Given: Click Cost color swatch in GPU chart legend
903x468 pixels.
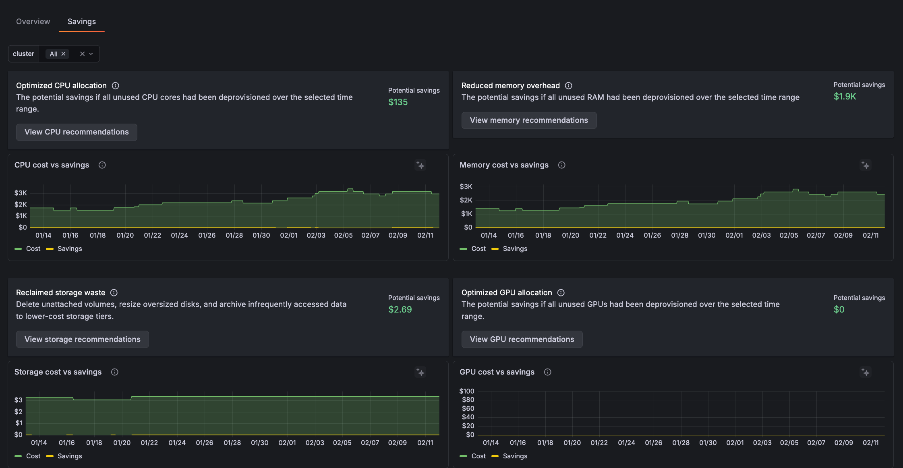Looking at the screenshot, I should click(x=463, y=456).
